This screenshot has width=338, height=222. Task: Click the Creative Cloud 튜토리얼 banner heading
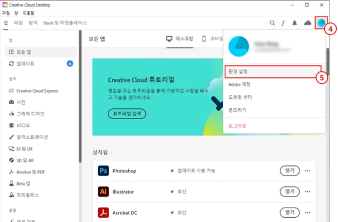pos(141,80)
